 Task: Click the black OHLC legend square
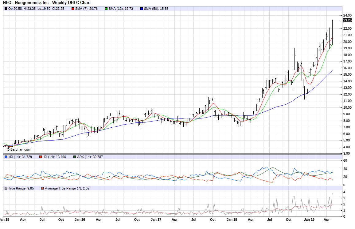pos(6,9)
